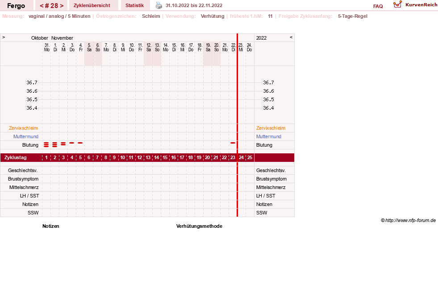Click the right SSW row label
The image size is (438, 288).
262,213
